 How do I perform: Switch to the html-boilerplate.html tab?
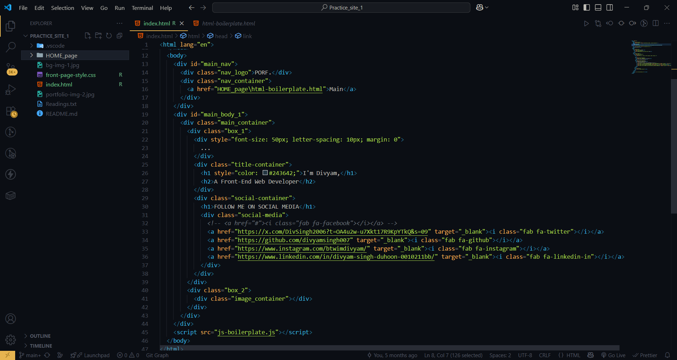(228, 23)
